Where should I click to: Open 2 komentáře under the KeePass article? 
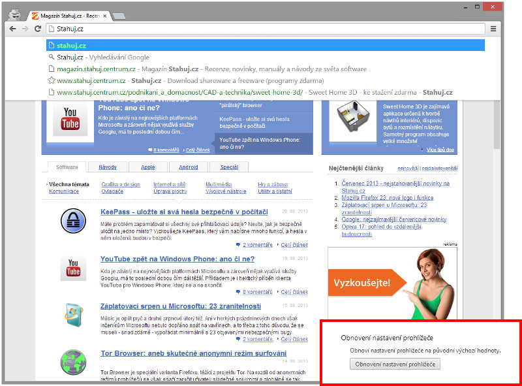click(x=257, y=245)
